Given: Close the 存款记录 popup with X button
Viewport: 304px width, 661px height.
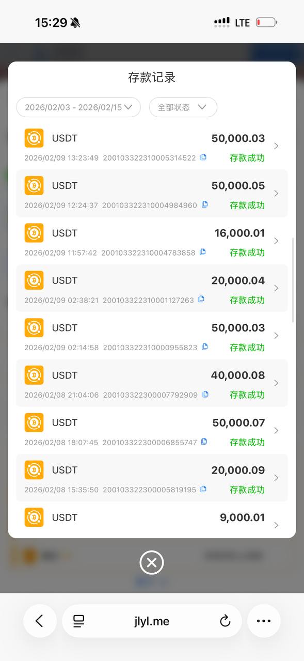Looking at the screenshot, I should 152,562.
